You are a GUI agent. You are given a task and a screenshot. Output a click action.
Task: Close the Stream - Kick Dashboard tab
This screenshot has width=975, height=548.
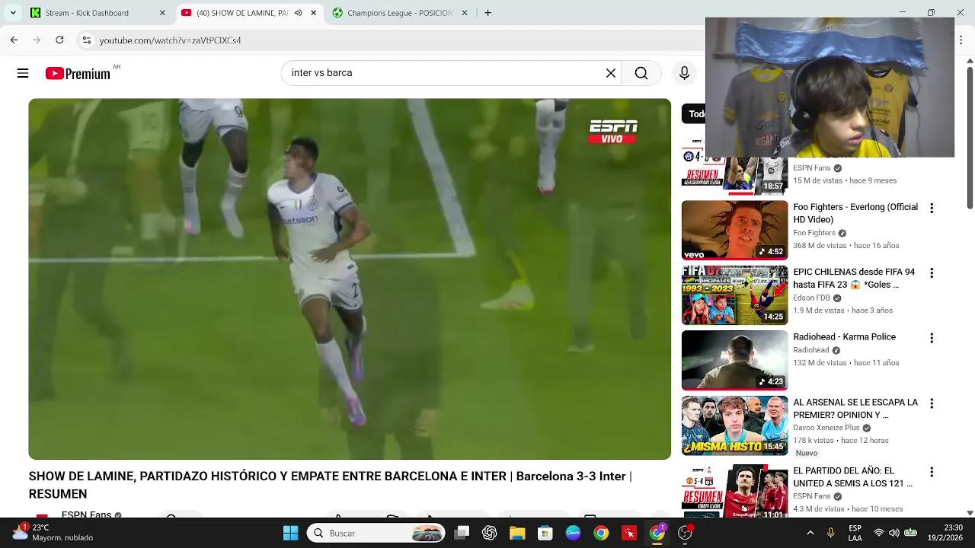point(162,13)
